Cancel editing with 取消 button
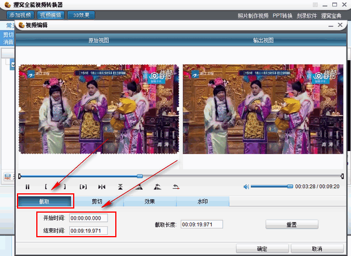 click(x=317, y=249)
